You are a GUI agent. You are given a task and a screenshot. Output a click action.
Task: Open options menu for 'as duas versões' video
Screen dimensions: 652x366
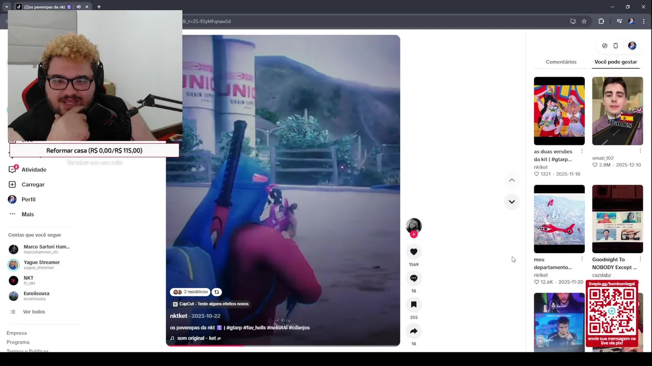pyautogui.click(x=582, y=151)
